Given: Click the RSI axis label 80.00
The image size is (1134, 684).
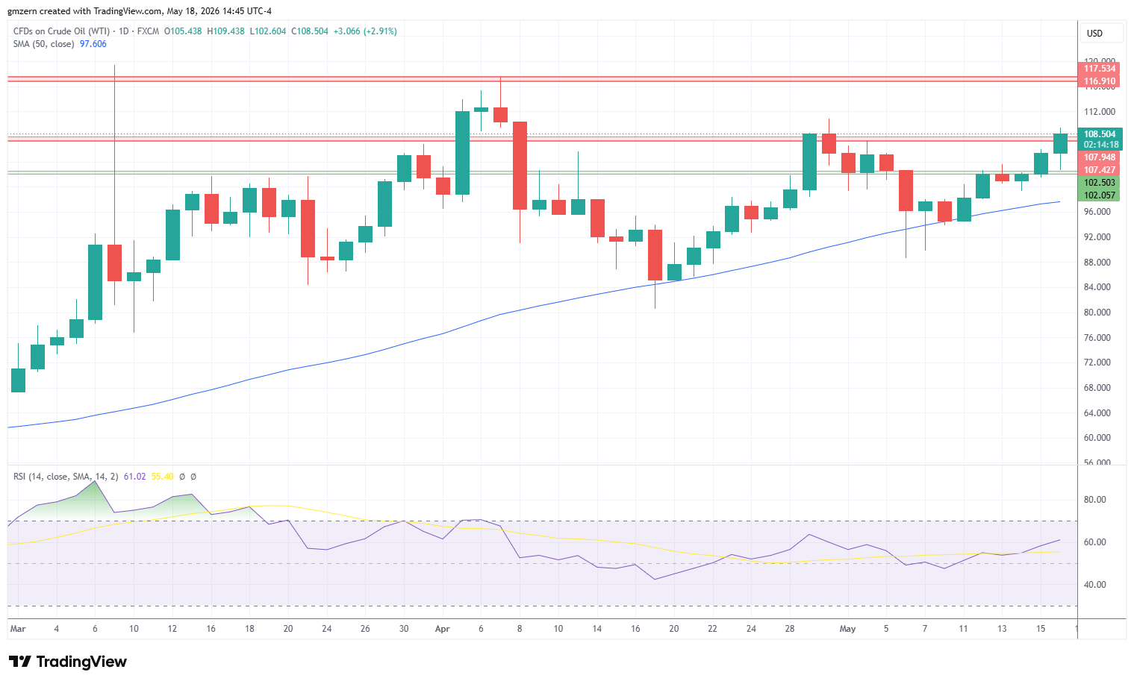Looking at the screenshot, I should point(1094,500).
